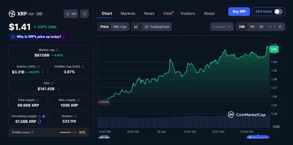
Task: Select the Price chart option
Action: point(104,27)
